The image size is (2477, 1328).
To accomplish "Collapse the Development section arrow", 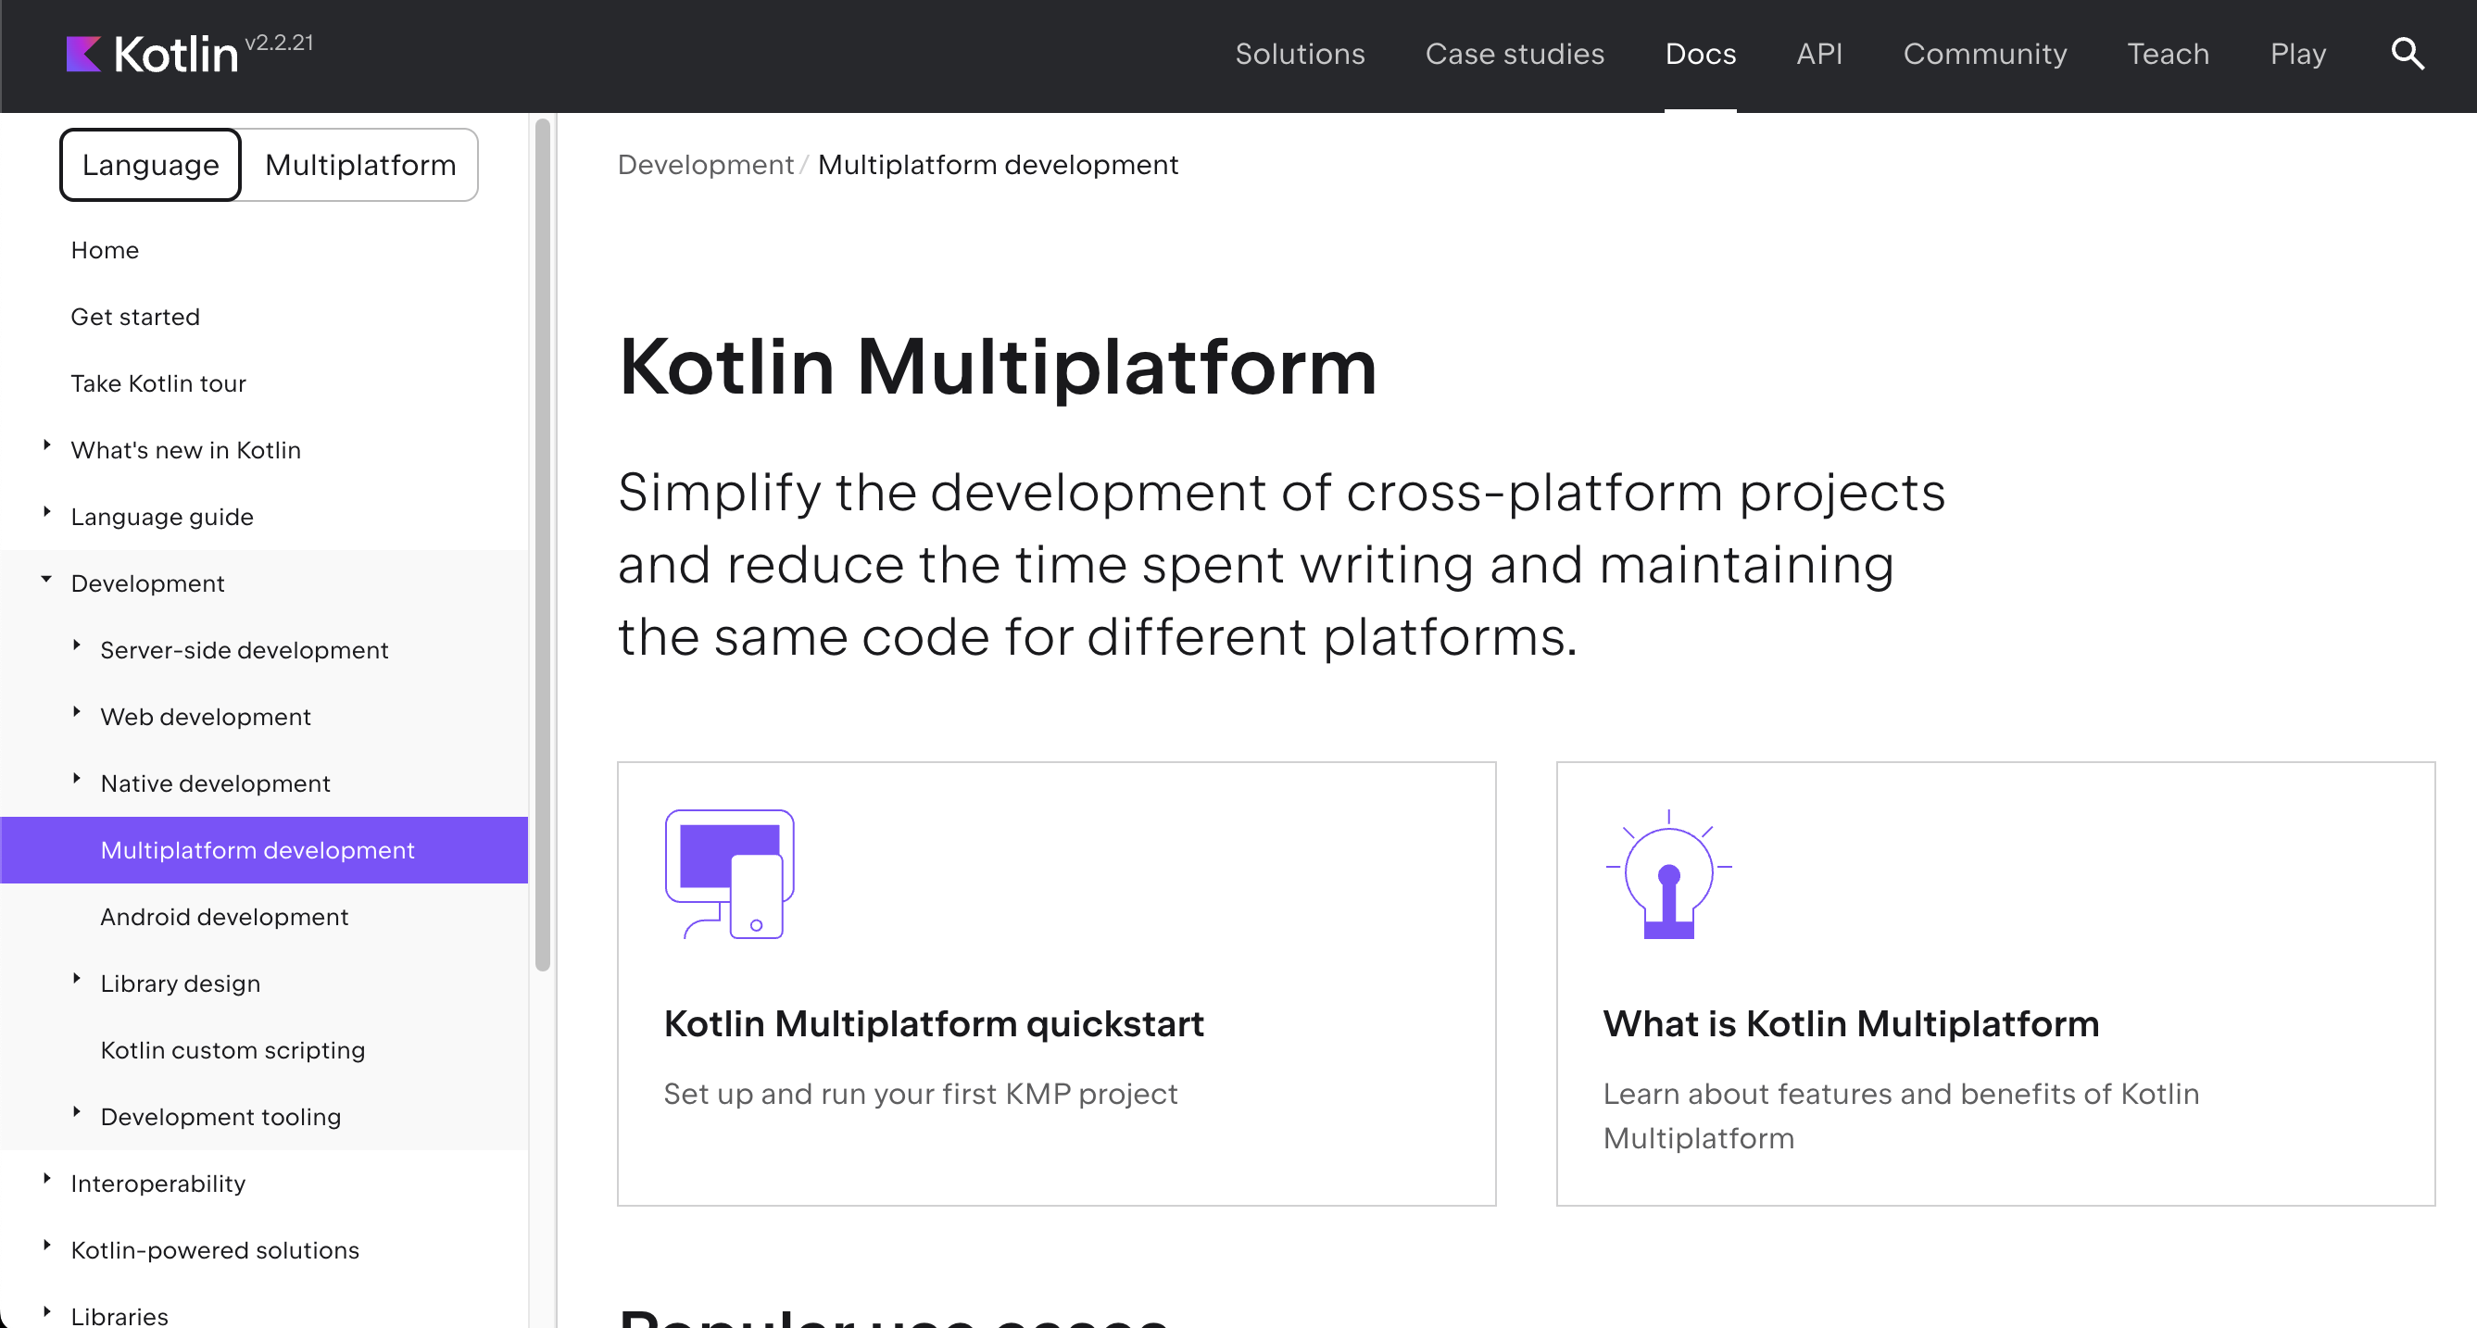I will coord(46,579).
